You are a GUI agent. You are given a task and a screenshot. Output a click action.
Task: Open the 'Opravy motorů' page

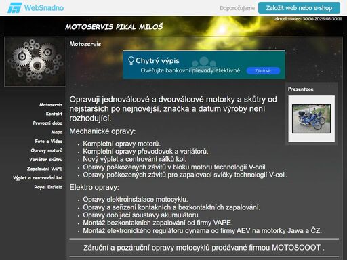click(x=47, y=150)
